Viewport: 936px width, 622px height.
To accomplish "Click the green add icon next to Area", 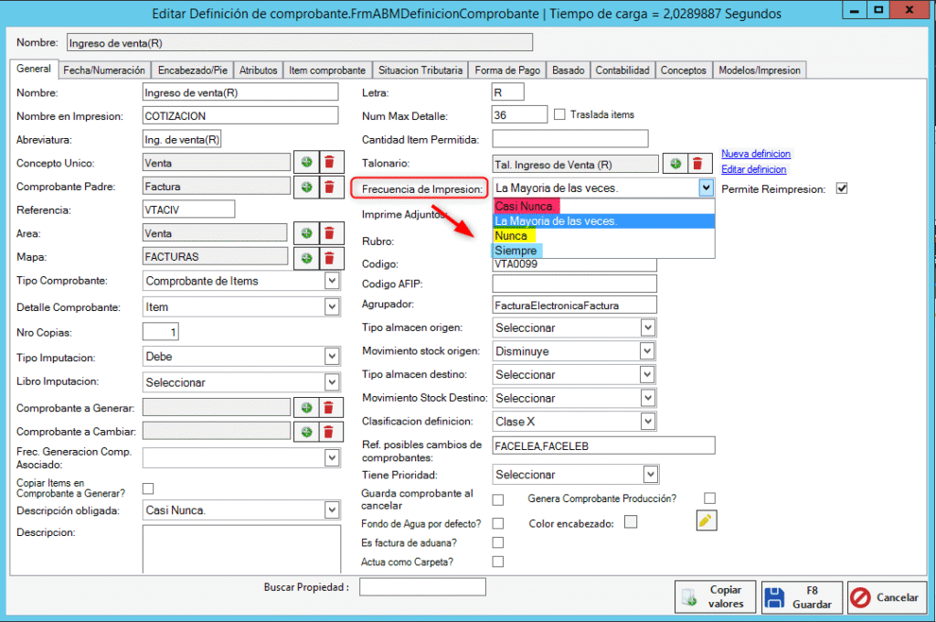I will [x=306, y=233].
